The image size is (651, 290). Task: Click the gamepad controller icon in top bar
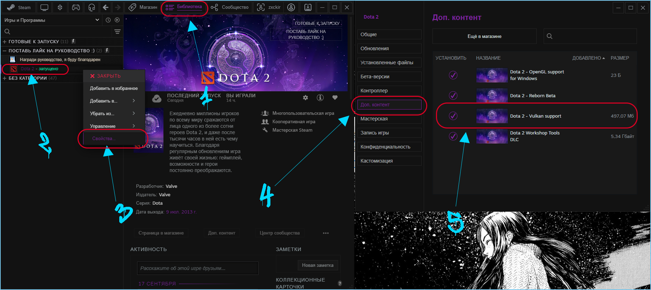coord(76,7)
